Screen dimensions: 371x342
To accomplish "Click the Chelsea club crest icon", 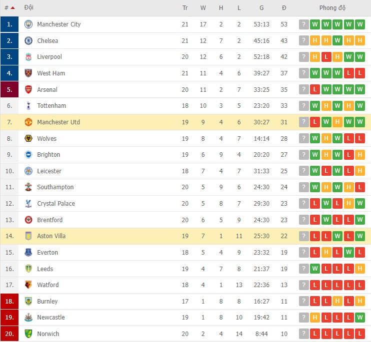I will tap(28, 41).
